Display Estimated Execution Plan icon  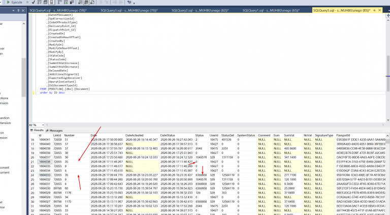(x=40, y=2)
